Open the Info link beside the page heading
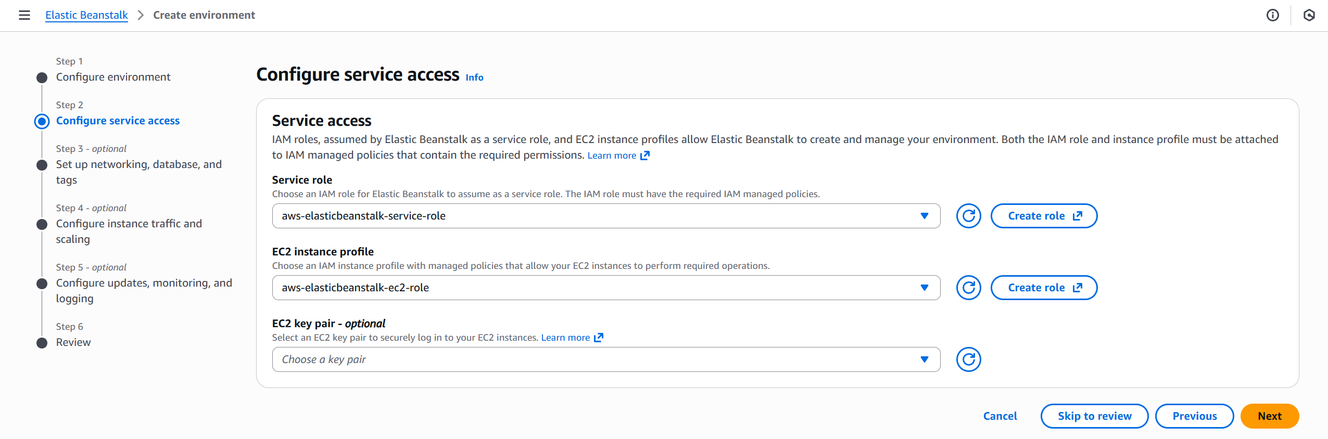 474,78
